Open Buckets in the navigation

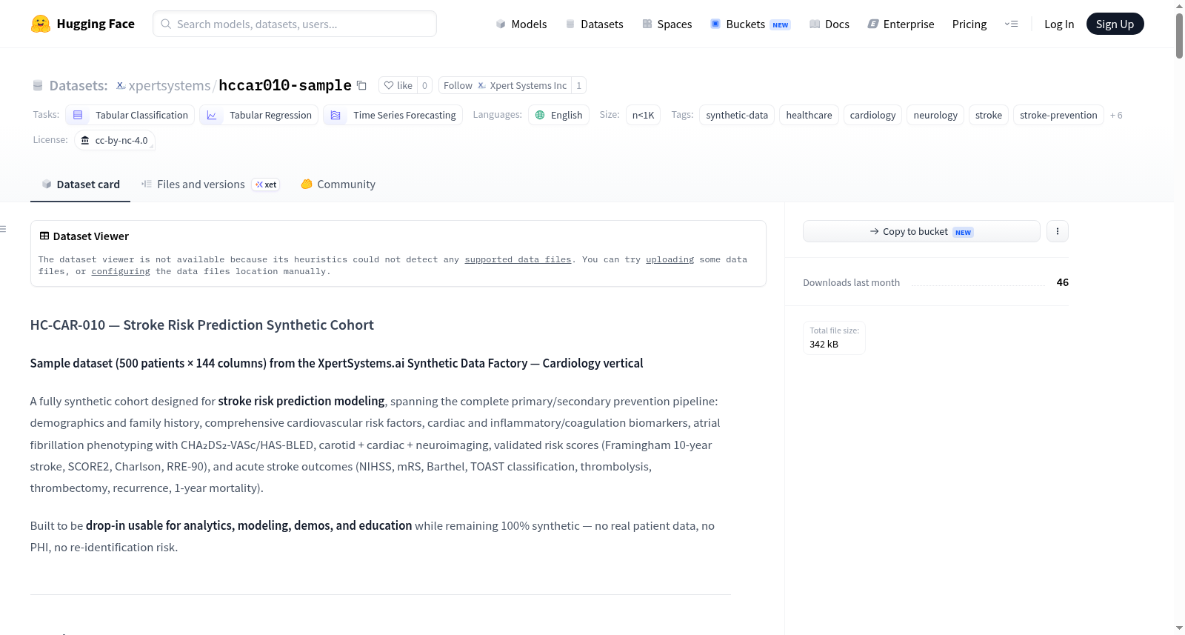click(x=750, y=24)
